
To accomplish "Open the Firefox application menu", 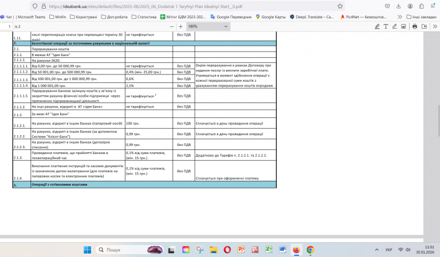I will click(x=433, y=6).
